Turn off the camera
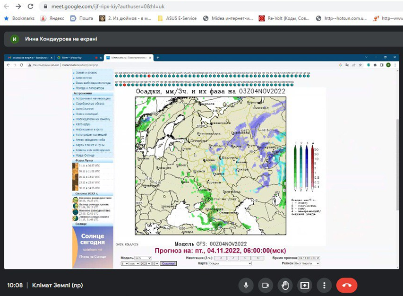Viewport: 403px width, 296px height. point(265,285)
